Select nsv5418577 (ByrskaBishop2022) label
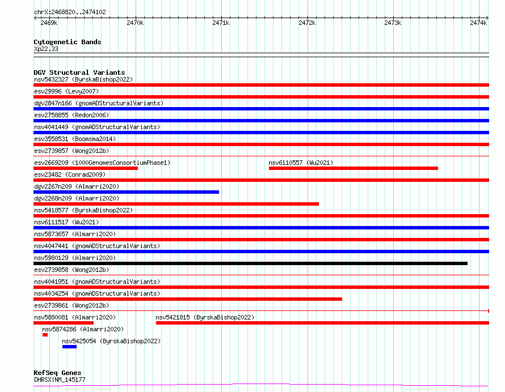This screenshot has height=392, width=505. point(83,210)
